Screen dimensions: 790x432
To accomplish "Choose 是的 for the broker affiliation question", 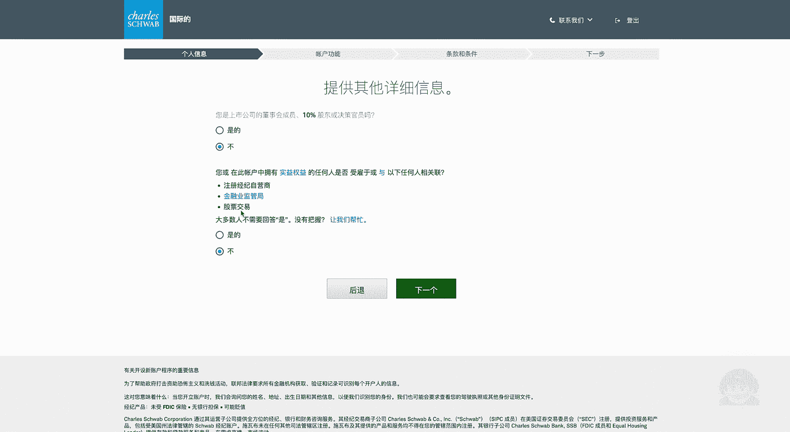I will click(220, 235).
